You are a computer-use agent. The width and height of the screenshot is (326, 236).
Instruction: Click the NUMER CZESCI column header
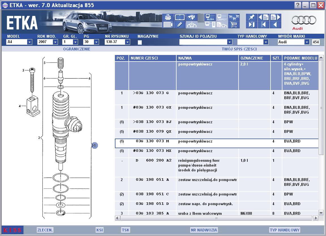point(153,58)
